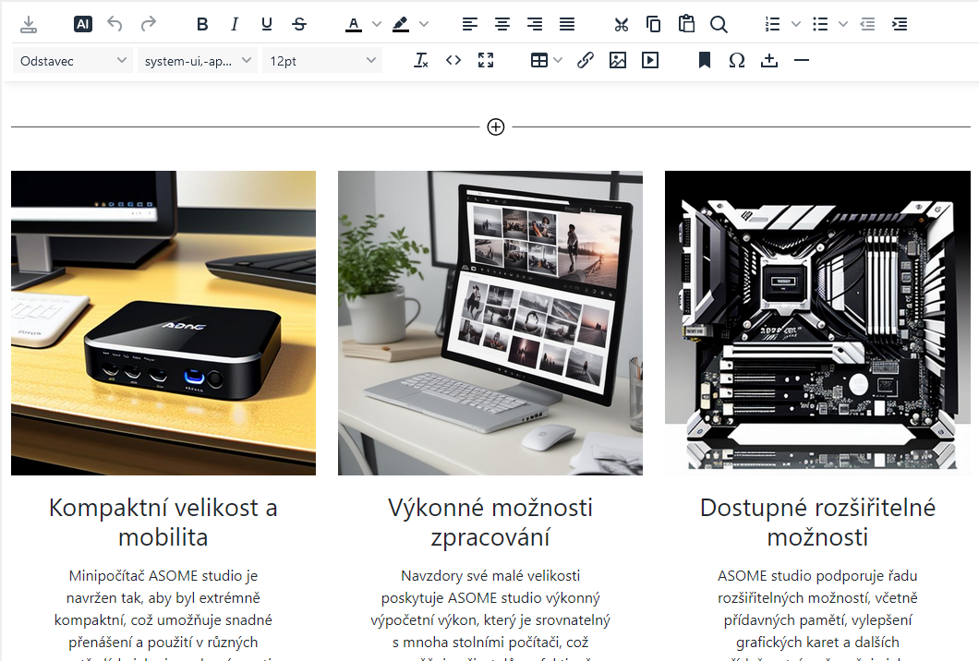Screen dimensions: 979x661
Task: Click the plus button on divider line
Action: (496, 127)
